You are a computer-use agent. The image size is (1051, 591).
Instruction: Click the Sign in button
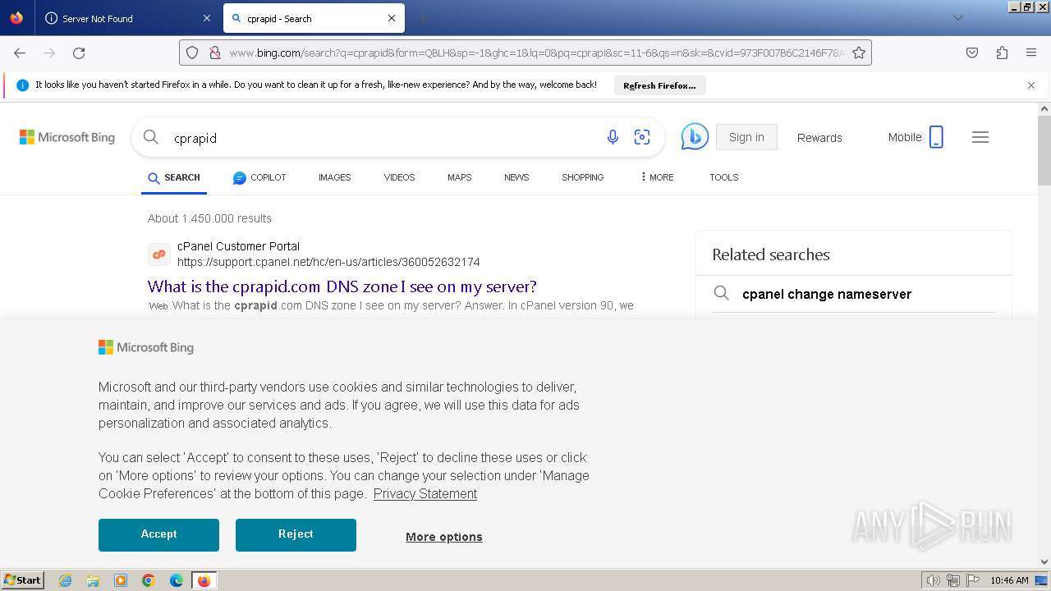746,137
